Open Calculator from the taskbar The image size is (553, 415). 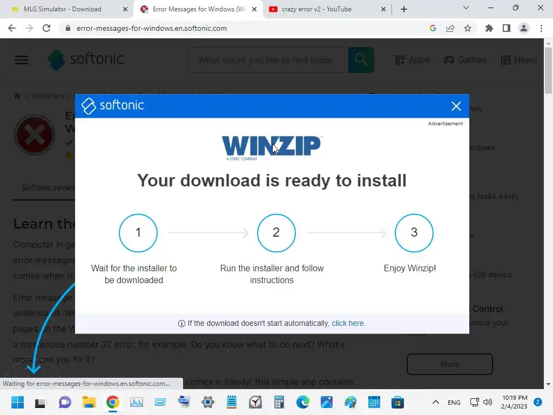tap(279, 402)
